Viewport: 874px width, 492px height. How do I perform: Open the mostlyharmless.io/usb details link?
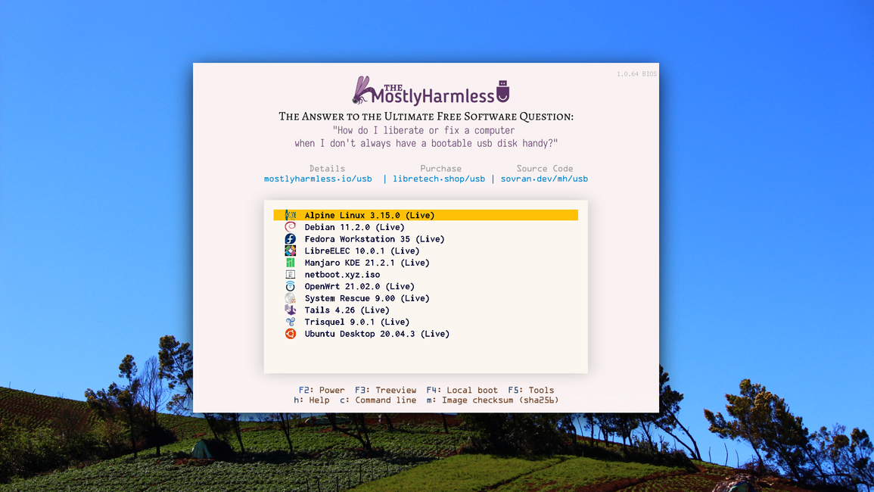point(318,179)
